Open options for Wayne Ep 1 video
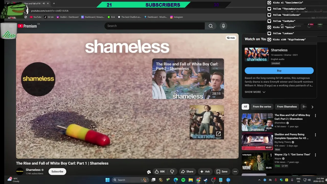 315,155
